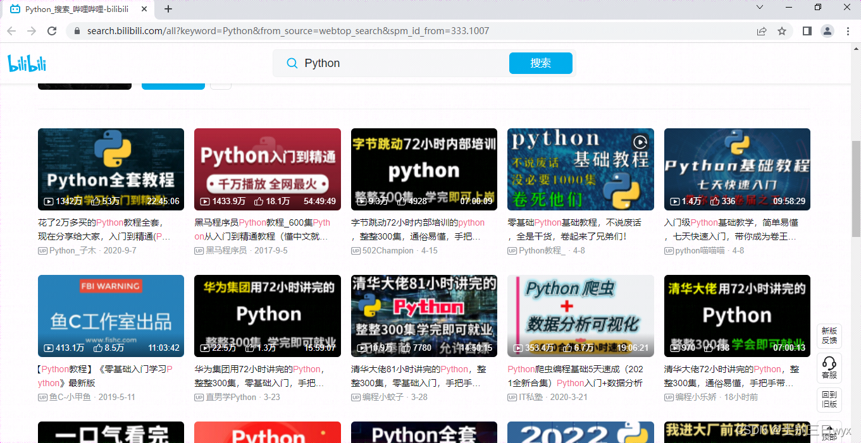Click the blue 搜索 button
This screenshot has width=861, height=443.
pyautogui.click(x=541, y=63)
